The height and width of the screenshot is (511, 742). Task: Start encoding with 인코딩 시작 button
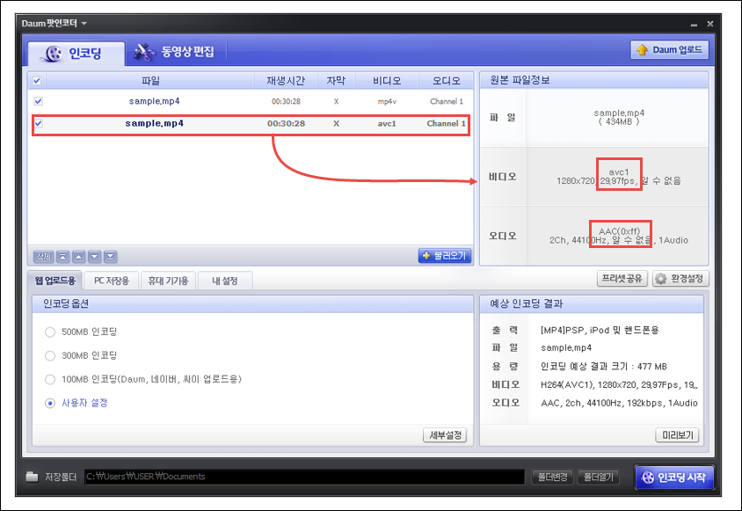(675, 478)
